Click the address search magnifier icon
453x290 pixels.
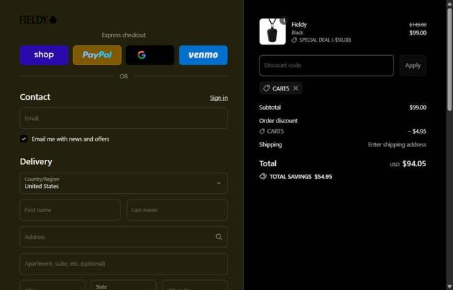click(x=218, y=237)
